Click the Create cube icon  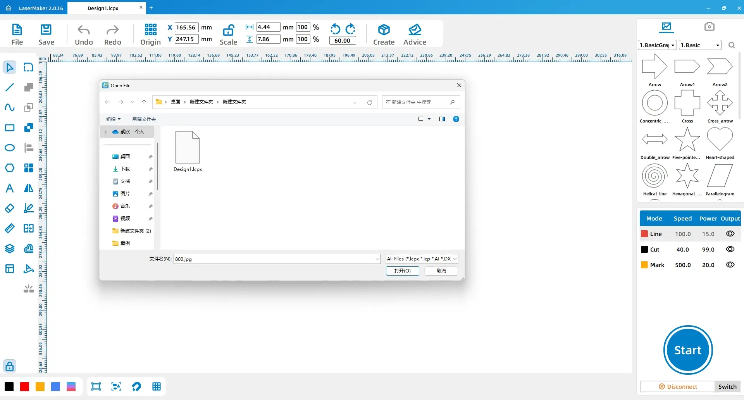click(x=384, y=29)
